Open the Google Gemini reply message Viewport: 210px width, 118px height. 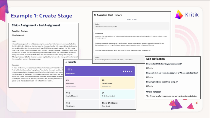pyautogui.click(x=132, y=42)
